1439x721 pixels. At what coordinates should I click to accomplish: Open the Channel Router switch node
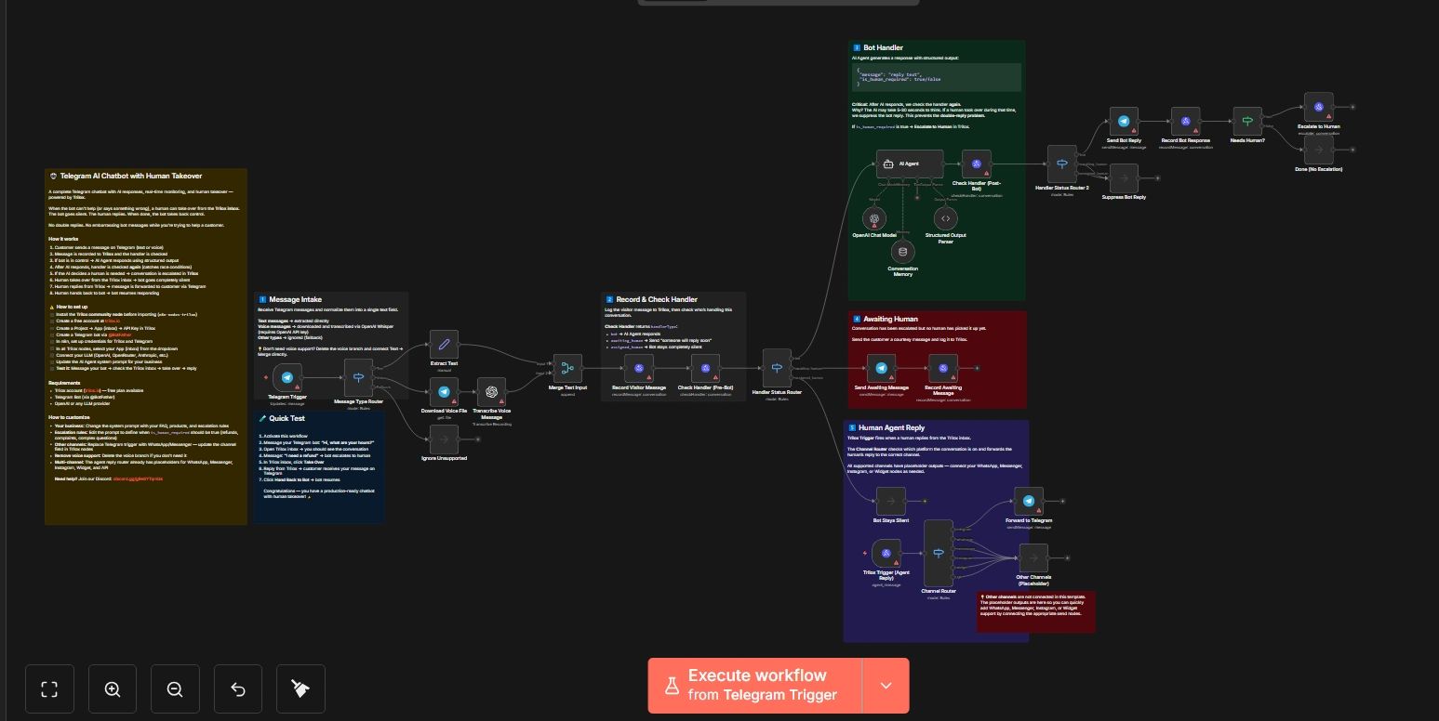(x=939, y=553)
